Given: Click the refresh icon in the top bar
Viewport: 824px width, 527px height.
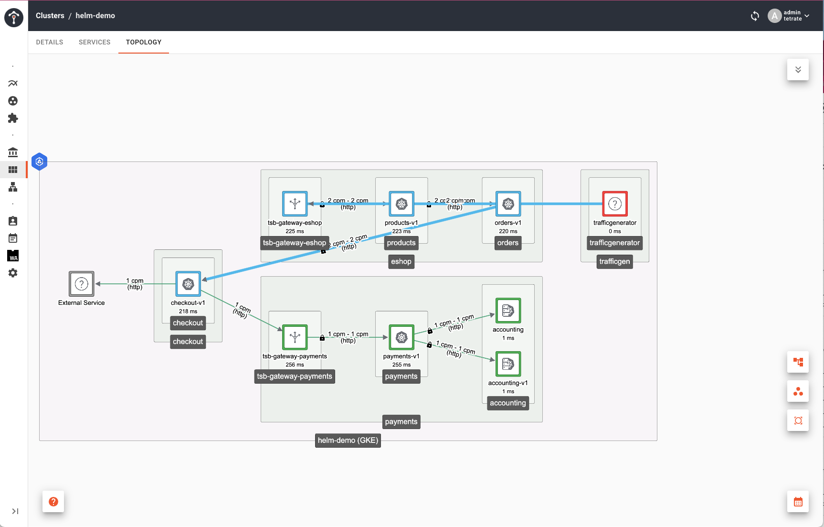Looking at the screenshot, I should click(x=755, y=16).
